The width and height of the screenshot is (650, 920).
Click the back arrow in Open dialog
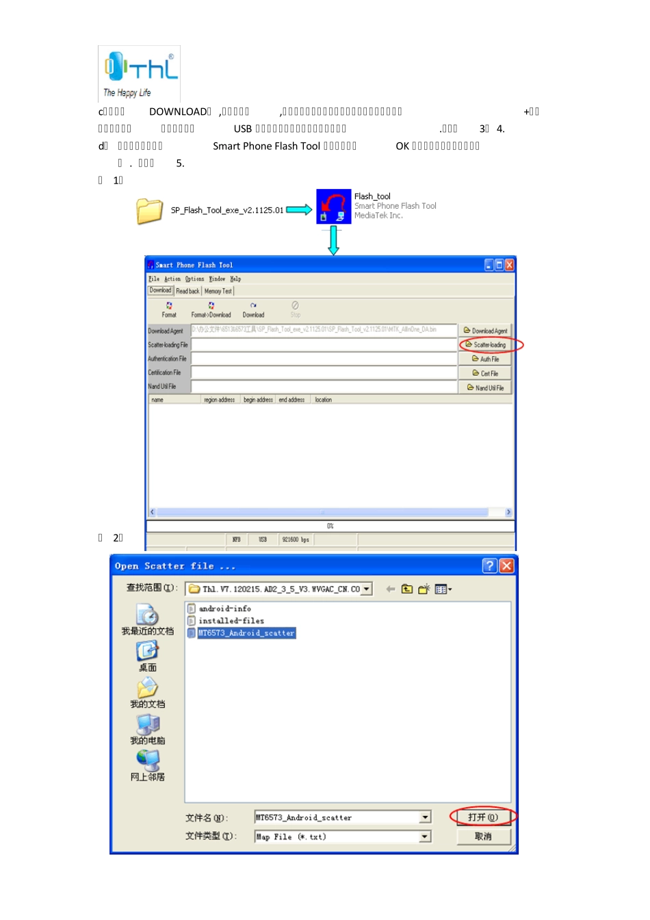click(390, 589)
